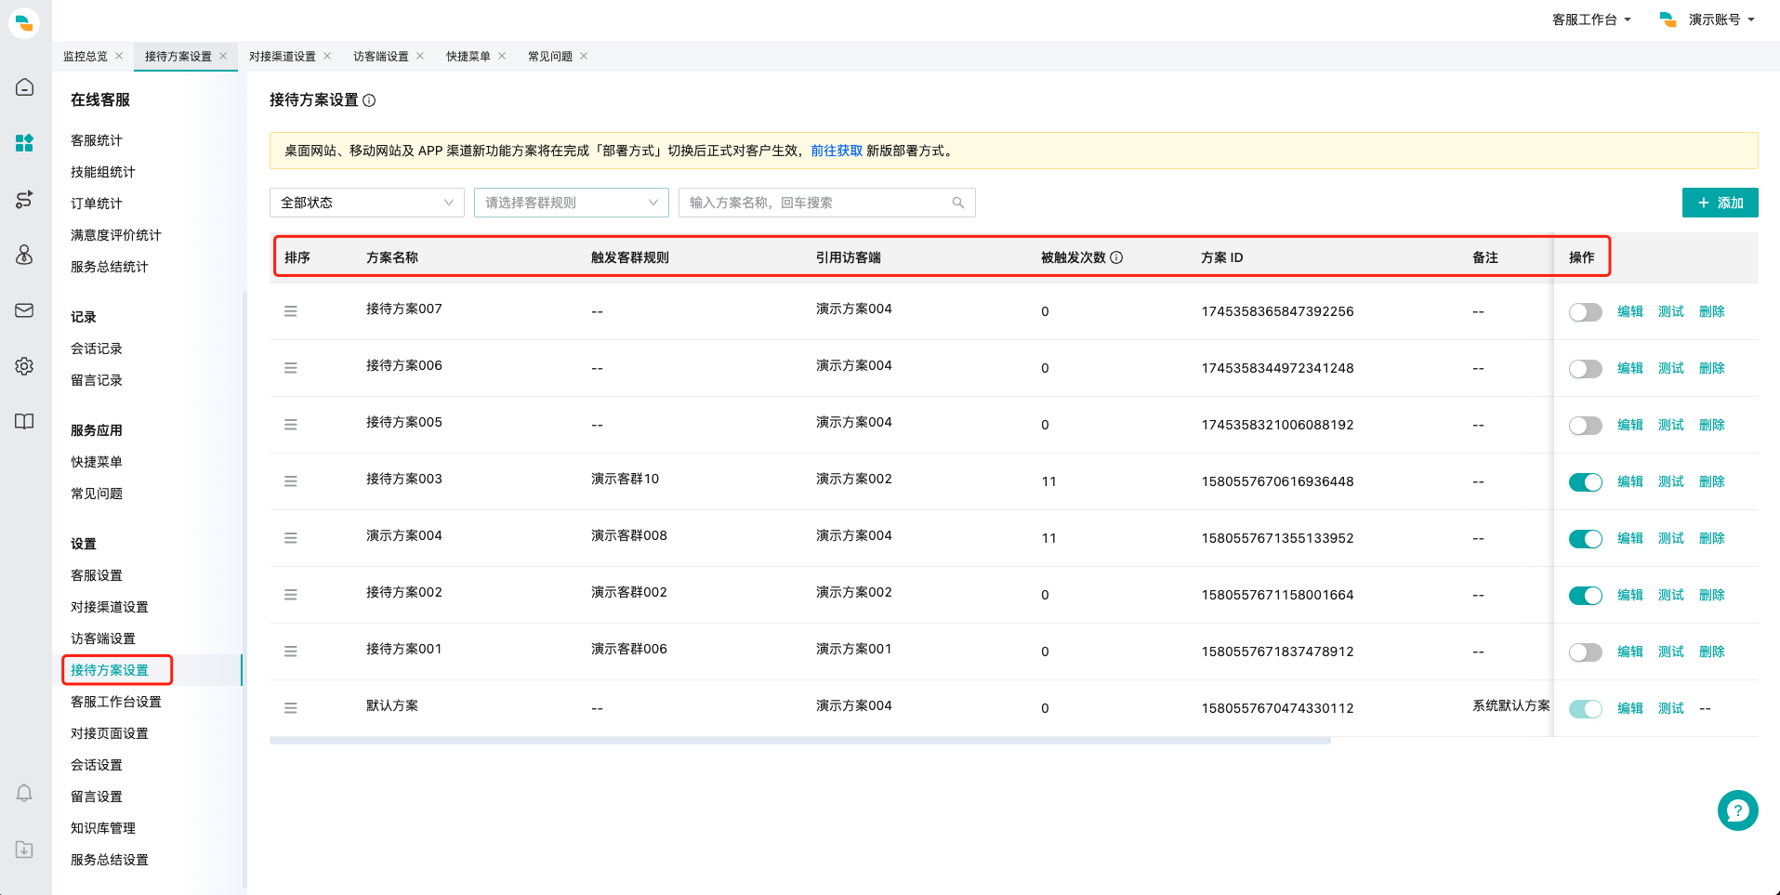Click drag handle for 接待方案007 row

click(291, 311)
